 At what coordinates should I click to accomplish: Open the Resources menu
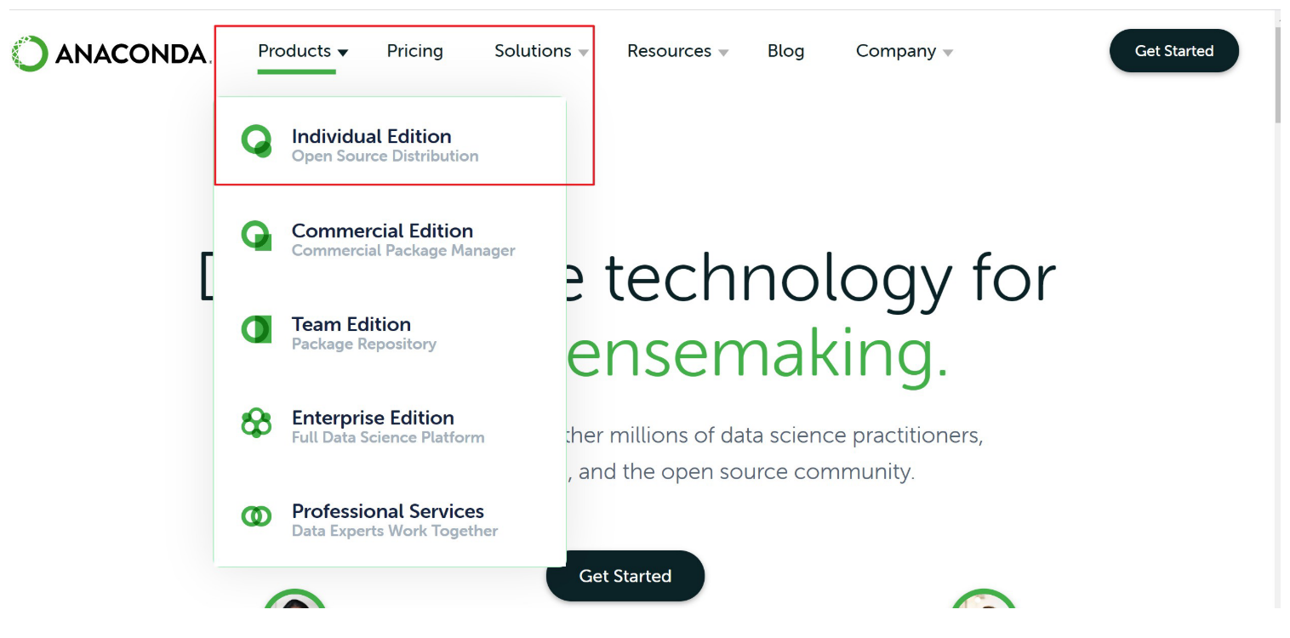tap(669, 51)
